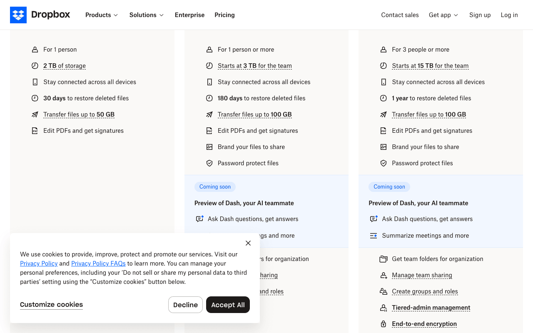533x333 pixels.
Task: Click 'Stay connected across all devices' in the right column
Action: 438,82
